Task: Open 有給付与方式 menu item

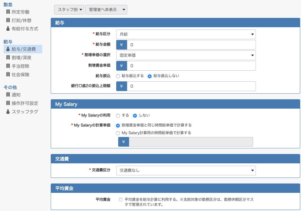Action: tap(25, 29)
